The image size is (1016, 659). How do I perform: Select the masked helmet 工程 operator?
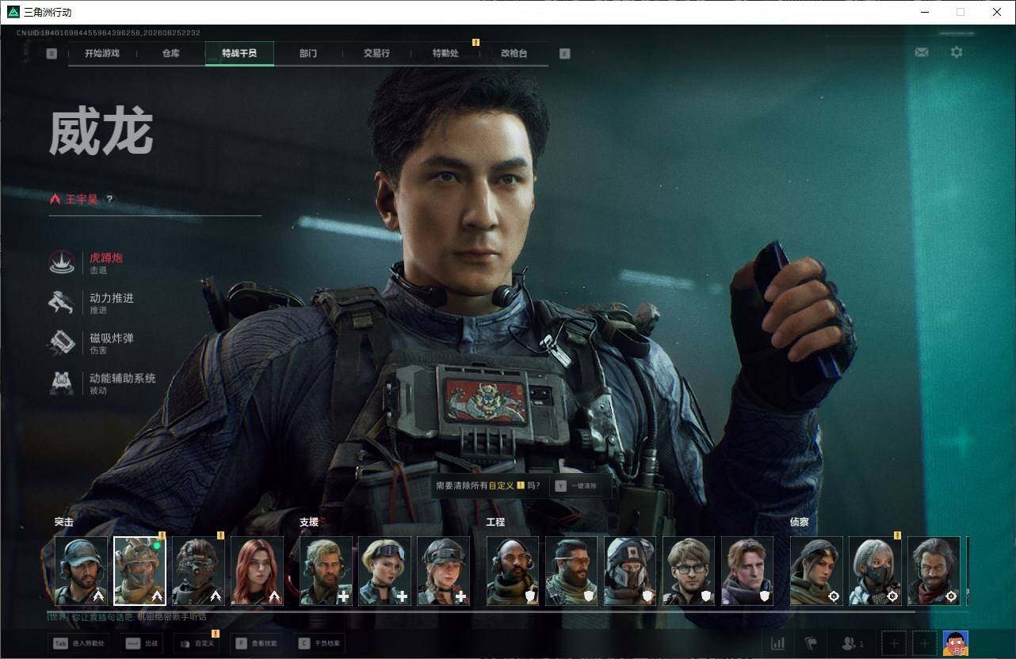point(630,571)
